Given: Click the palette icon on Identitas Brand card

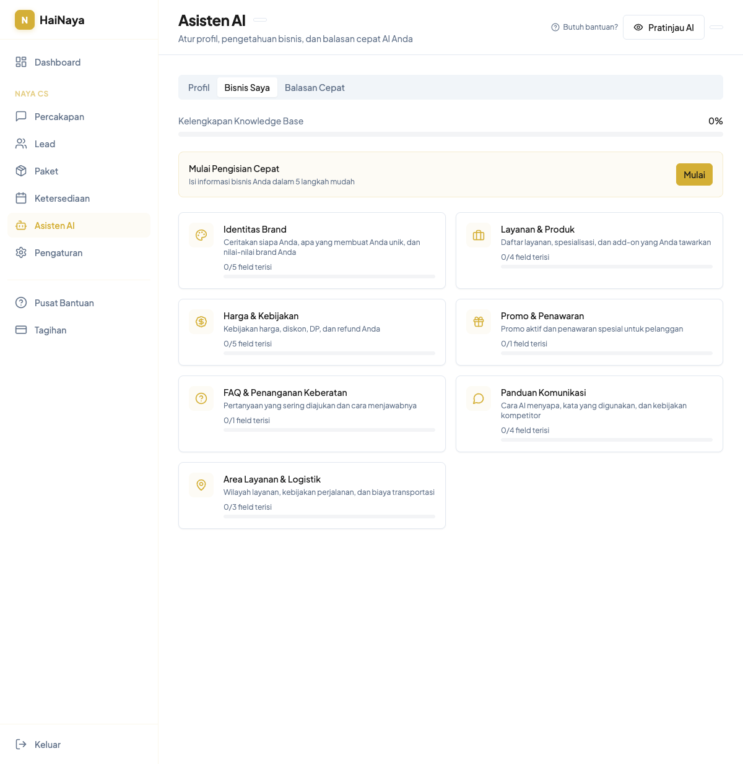Looking at the screenshot, I should (x=201, y=235).
